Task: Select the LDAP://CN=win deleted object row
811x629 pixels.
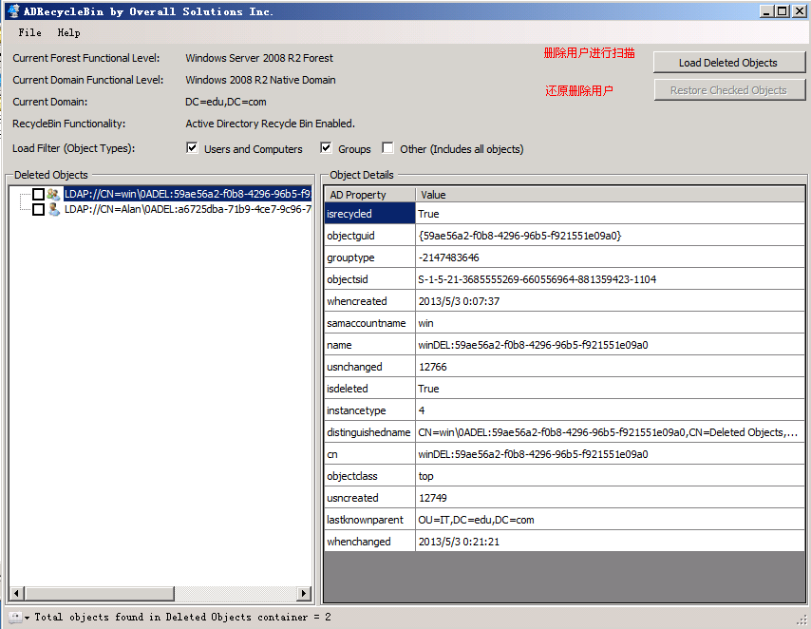Action: (187, 194)
